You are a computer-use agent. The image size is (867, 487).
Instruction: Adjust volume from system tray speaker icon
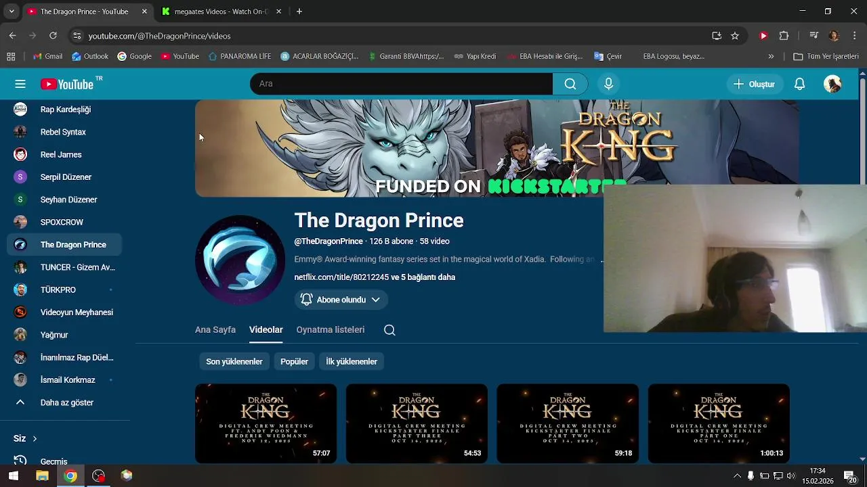coord(790,476)
